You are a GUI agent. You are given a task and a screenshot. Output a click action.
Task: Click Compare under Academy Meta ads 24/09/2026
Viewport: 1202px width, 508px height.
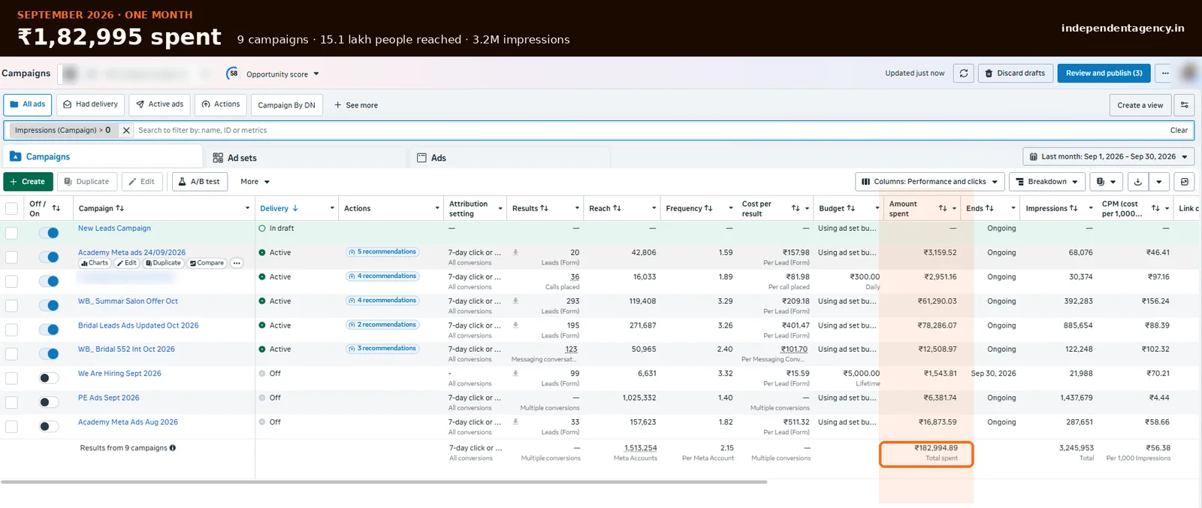coord(207,263)
